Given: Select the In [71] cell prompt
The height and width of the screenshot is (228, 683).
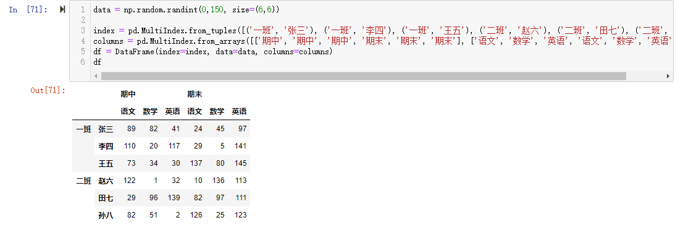Looking at the screenshot, I should 28,10.
